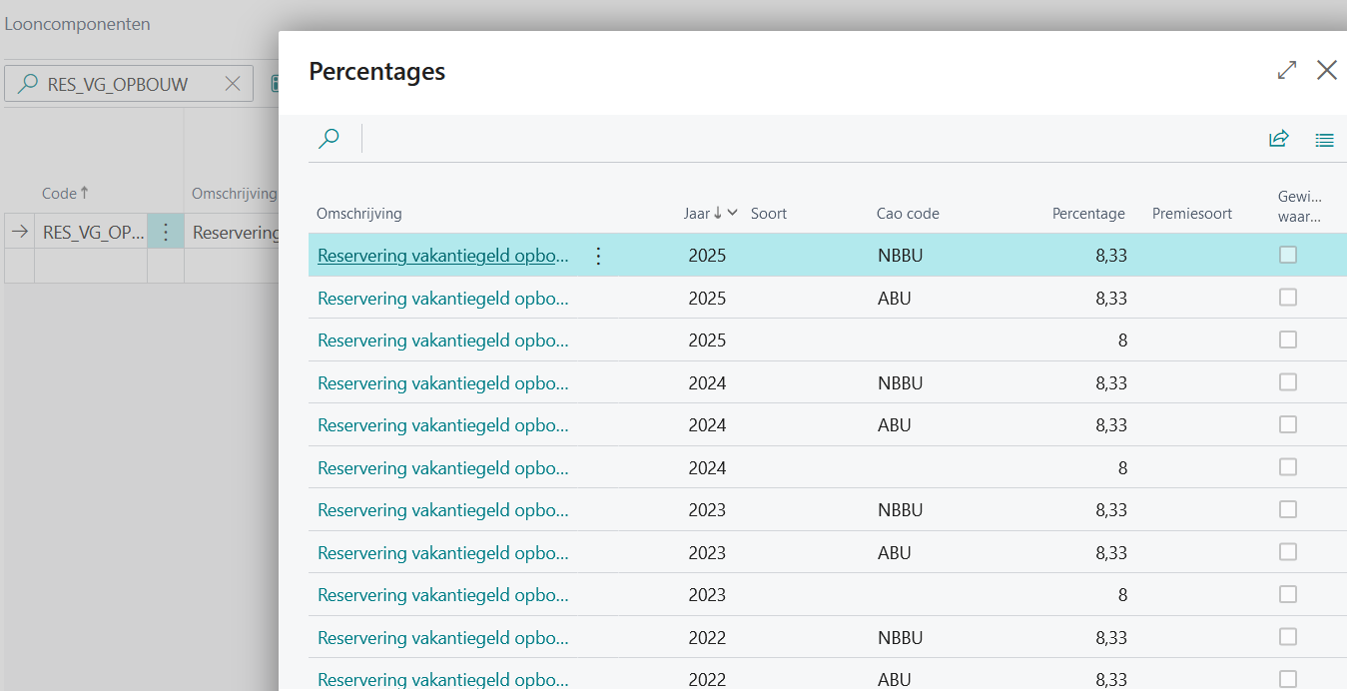Image resolution: width=1347 pixels, height=691 pixels.
Task: Click the Cao code column header
Action: click(907, 214)
